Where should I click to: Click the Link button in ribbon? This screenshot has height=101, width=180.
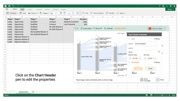(x=85, y=13)
